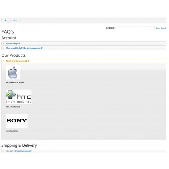Click the Reset Search link
Viewport: 169px width, 169px height.
click(x=161, y=28)
